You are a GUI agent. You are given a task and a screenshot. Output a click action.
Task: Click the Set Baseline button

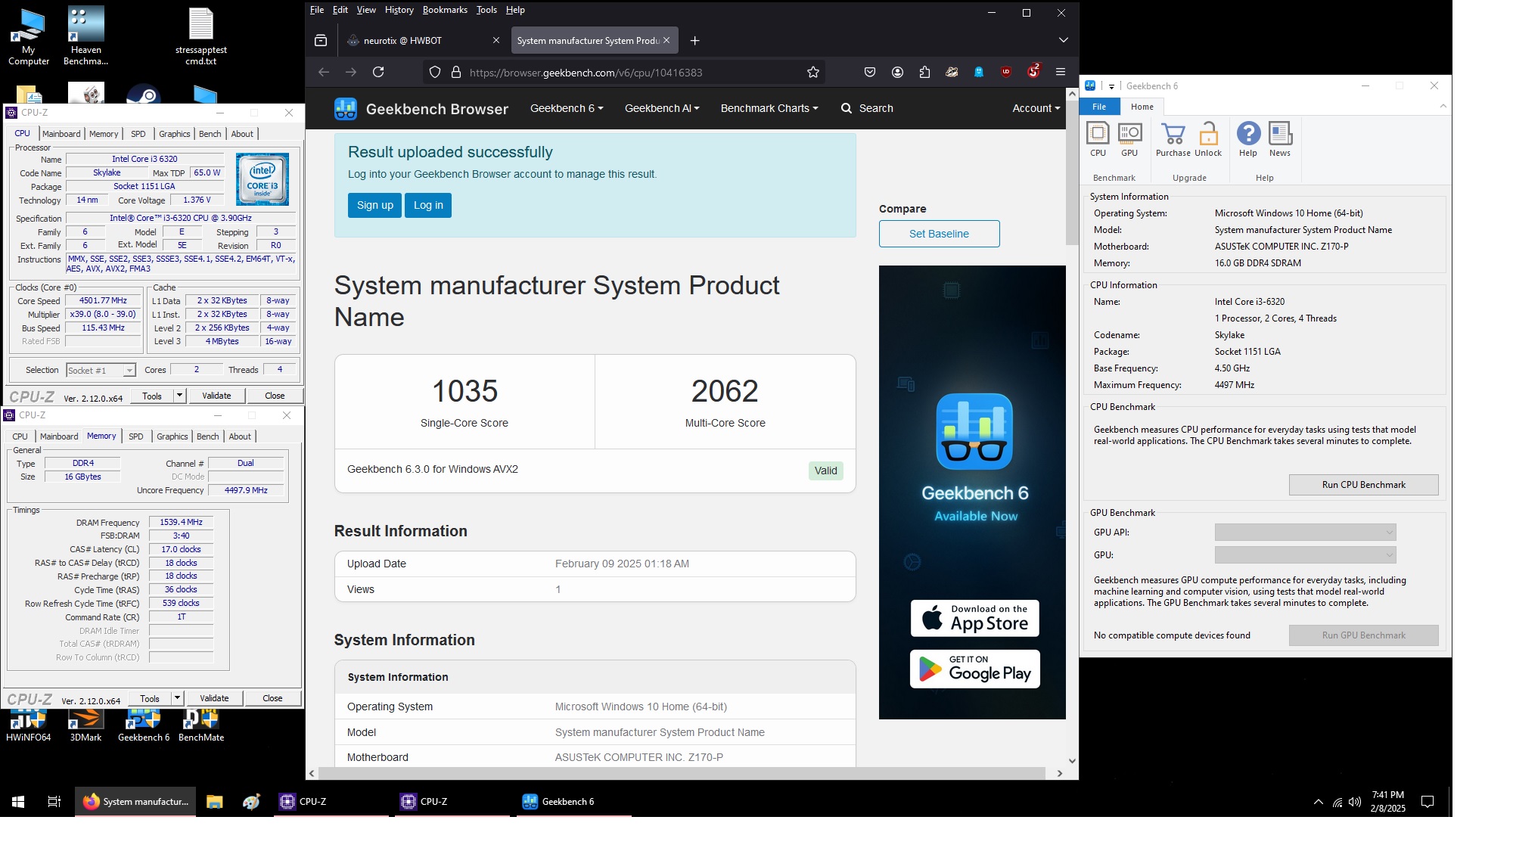coord(939,234)
